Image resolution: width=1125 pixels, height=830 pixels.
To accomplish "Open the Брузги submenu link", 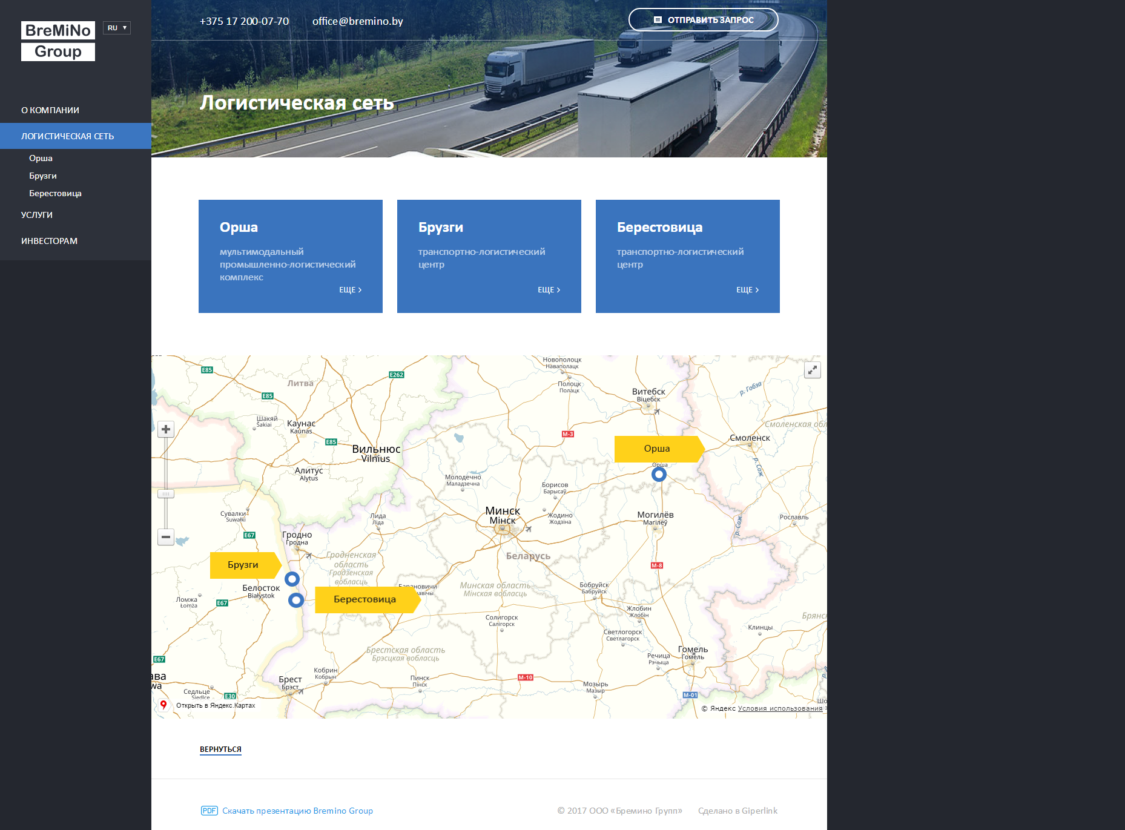I will tap(43, 176).
